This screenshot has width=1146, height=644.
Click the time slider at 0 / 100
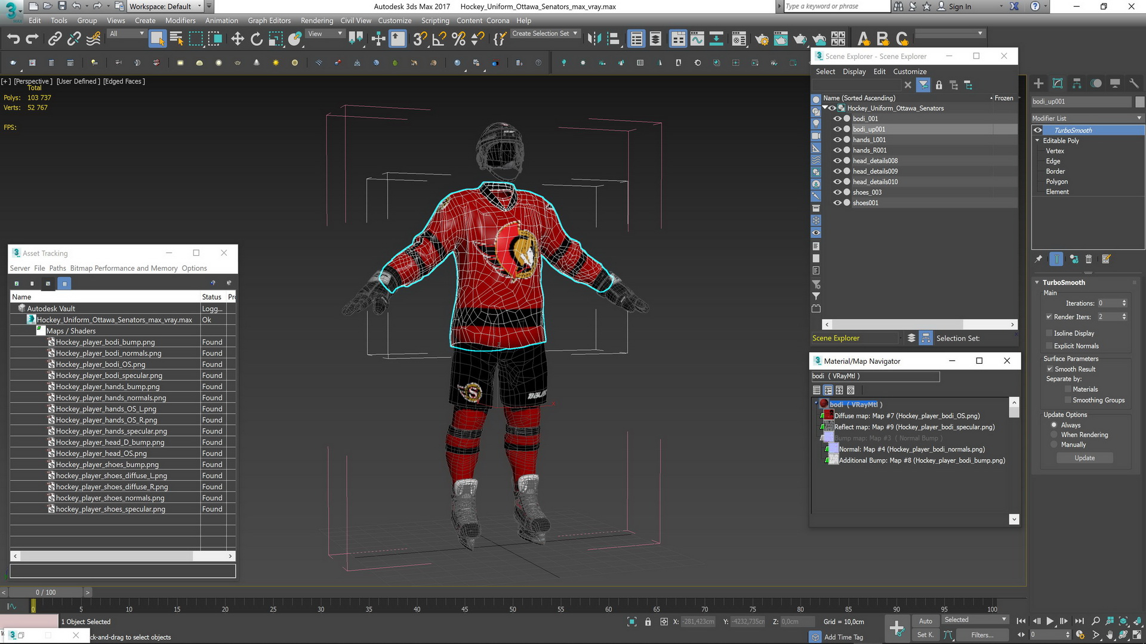point(46,592)
